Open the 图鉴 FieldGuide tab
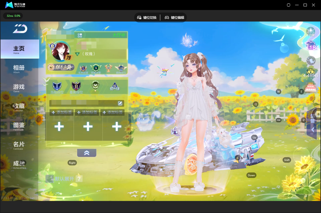The width and height of the screenshot is (321, 213). tap(19, 126)
